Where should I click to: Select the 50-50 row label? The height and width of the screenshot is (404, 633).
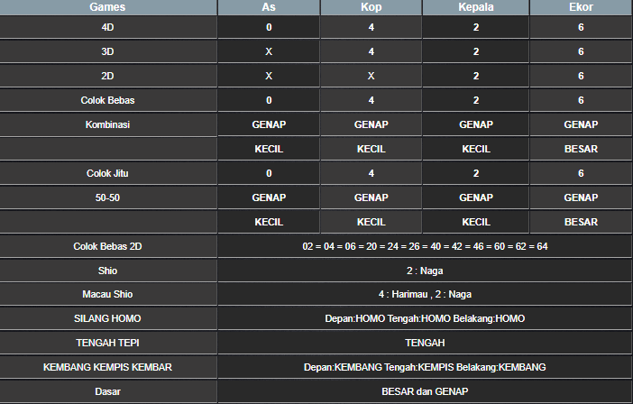tap(107, 197)
